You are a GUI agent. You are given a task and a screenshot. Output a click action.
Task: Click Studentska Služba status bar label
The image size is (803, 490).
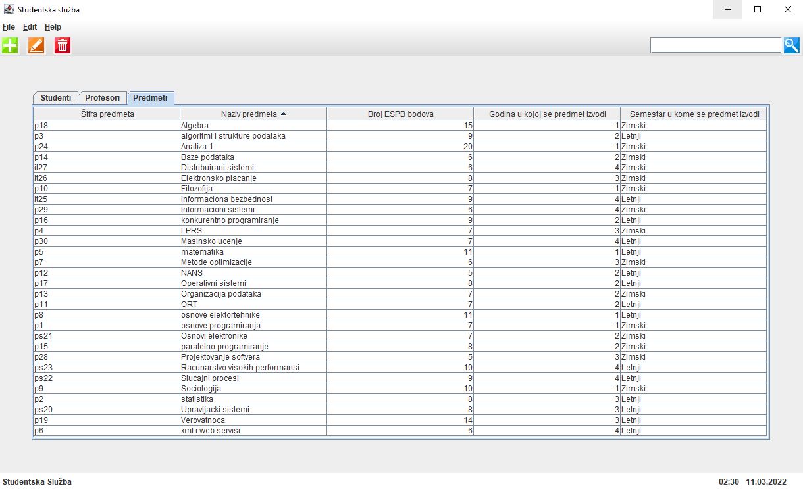pos(37,482)
